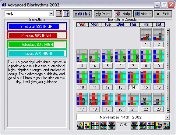The width and height of the screenshot is (176, 135).
Task: Click the blue down-left diagonal arrow
Action: [x=102, y=123]
